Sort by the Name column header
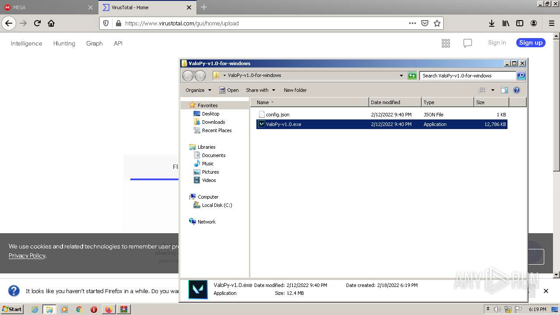560x315 pixels. 310,102
